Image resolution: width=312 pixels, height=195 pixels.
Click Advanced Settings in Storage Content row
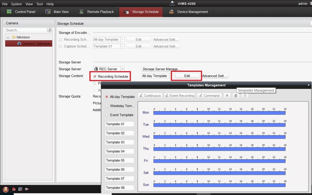(215, 76)
